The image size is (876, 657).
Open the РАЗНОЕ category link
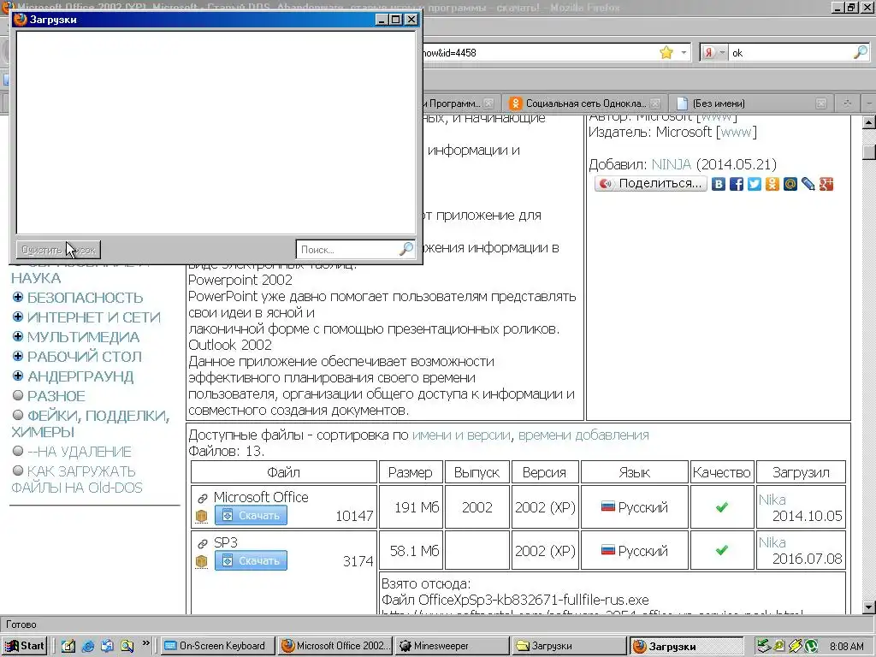[x=56, y=396]
